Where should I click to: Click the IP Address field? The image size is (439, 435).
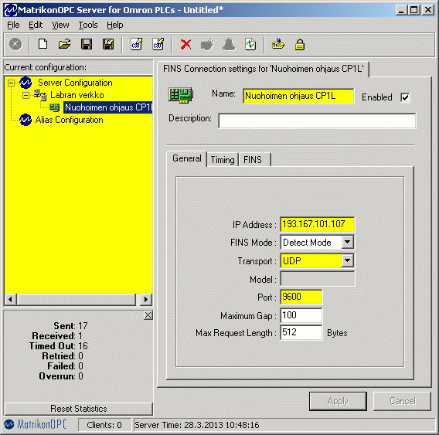tap(317, 224)
